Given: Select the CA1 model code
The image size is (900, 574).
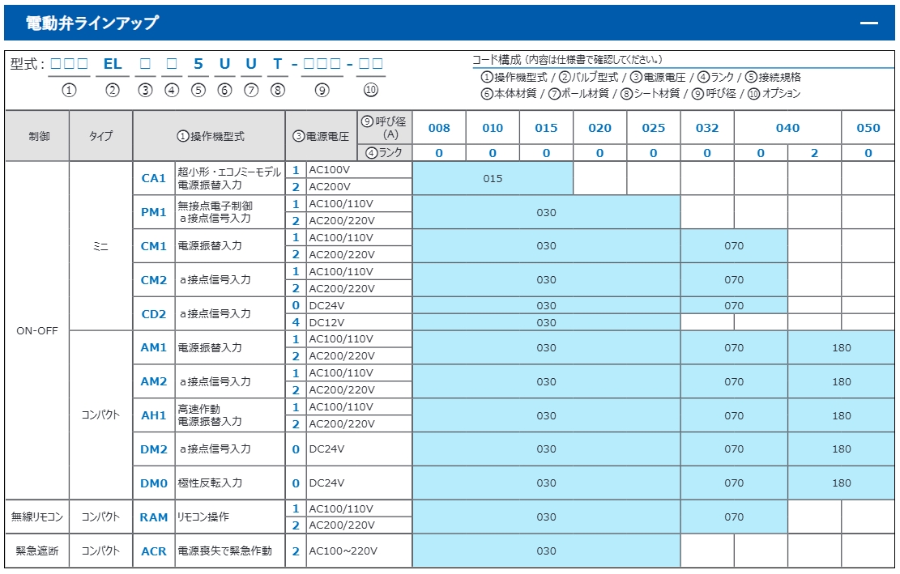Looking at the screenshot, I should click(x=154, y=178).
